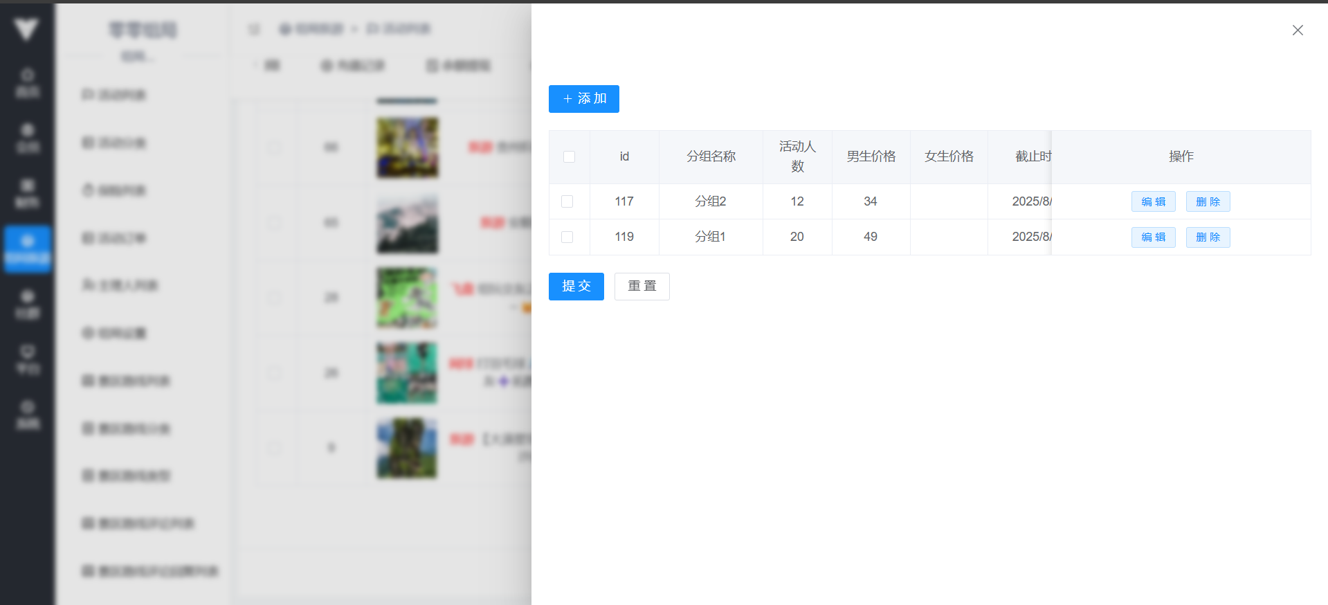This screenshot has width=1328, height=605.
Task: Click the 添加 button with plus icon
Action: coord(583,99)
